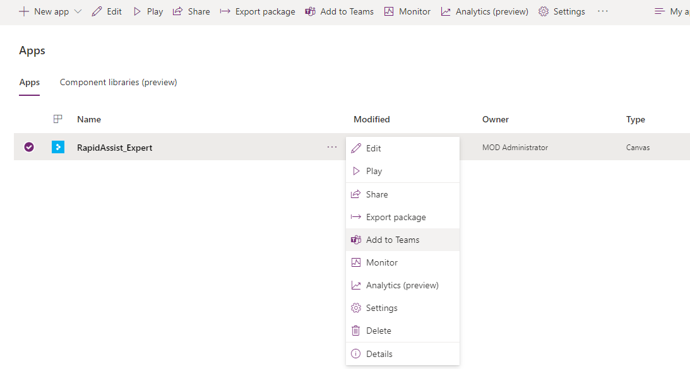Screen dimensions: 690x369
Task: Toggle the RapidAssist_Expert row more-commands ellipsis
Action: point(332,147)
